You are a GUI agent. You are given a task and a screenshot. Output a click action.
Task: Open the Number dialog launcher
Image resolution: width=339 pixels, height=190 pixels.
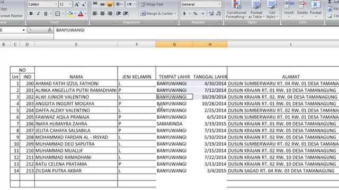220,22
